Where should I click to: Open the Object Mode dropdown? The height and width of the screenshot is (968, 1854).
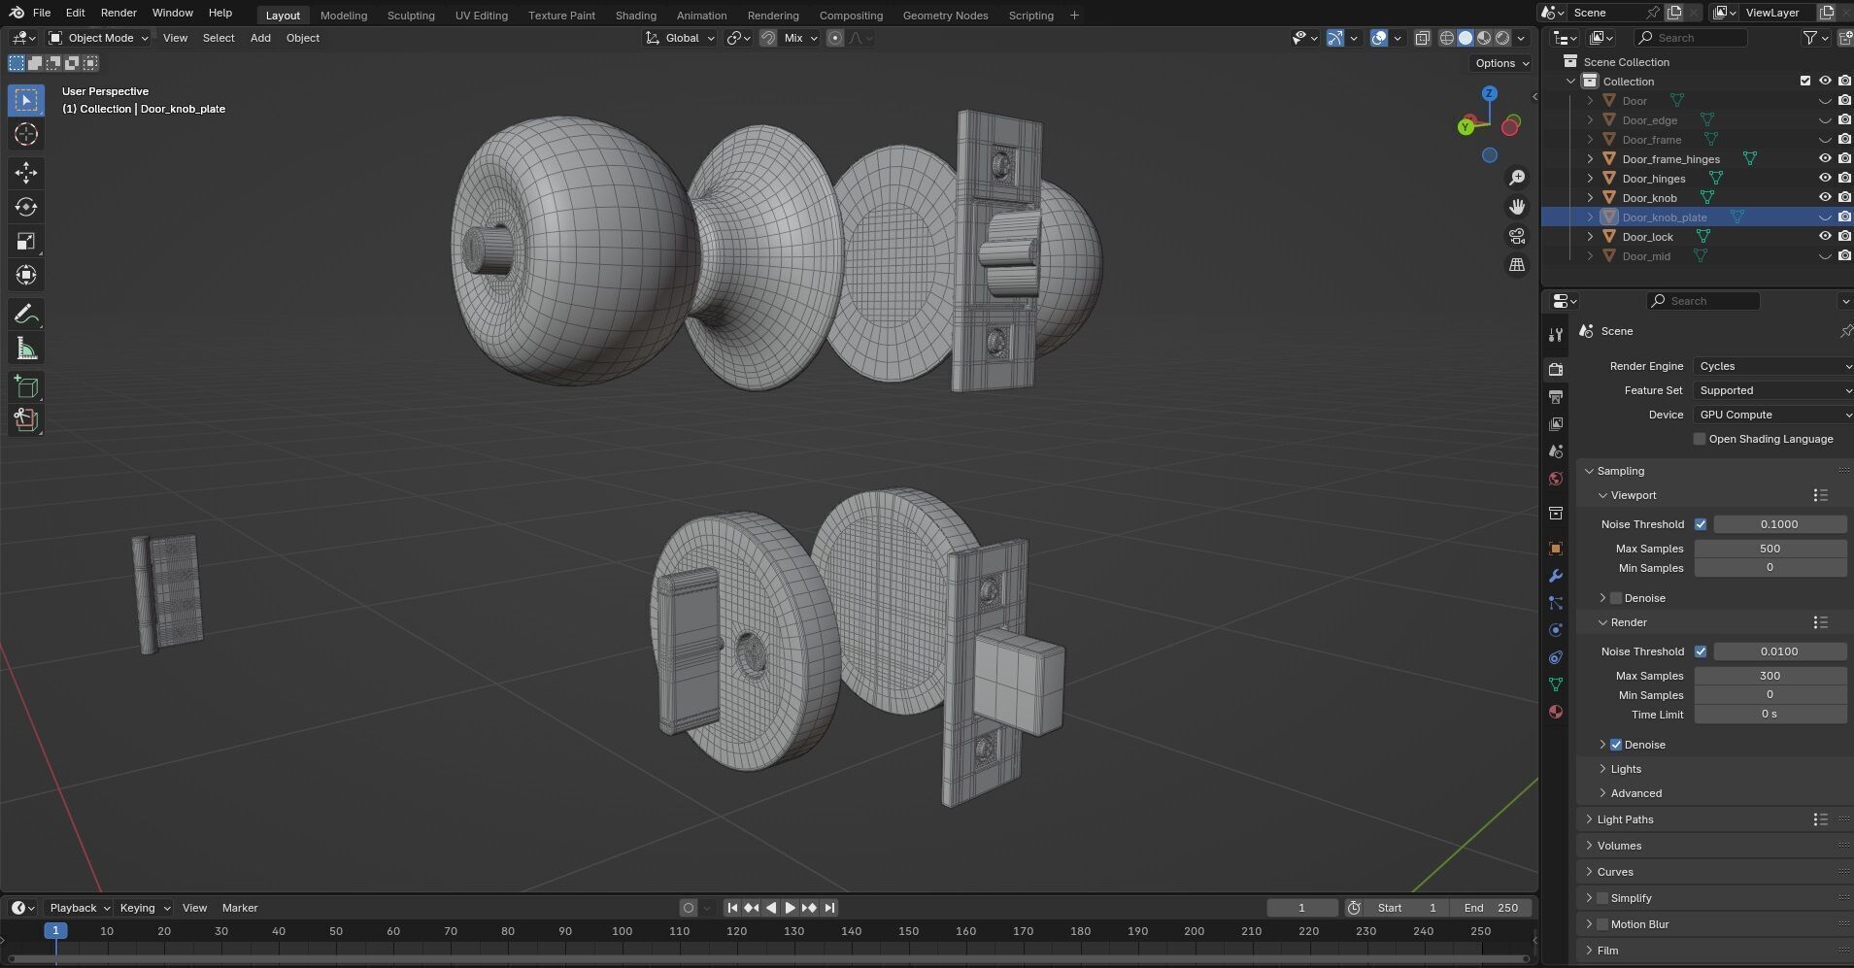click(x=99, y=38)
